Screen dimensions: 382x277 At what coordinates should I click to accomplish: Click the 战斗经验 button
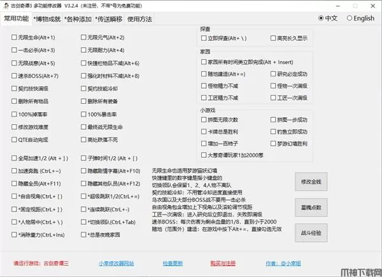[311, 233]
